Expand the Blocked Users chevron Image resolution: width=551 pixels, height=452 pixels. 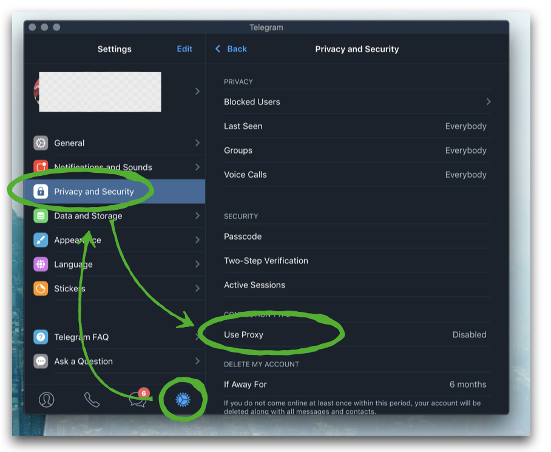tap(488, 102)
